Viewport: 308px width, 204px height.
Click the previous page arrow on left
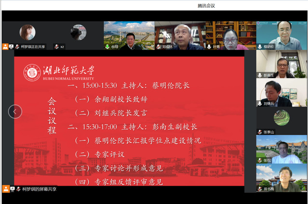[15, 112]
